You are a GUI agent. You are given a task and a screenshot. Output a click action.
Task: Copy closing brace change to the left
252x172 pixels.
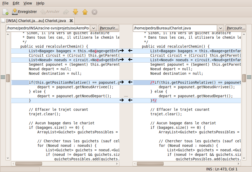pos(130,100)
